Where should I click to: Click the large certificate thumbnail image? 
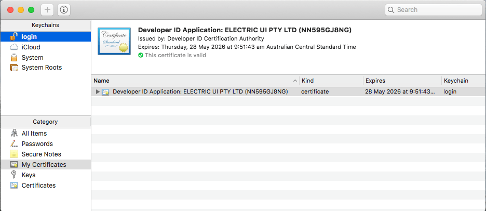coord(114,41)
